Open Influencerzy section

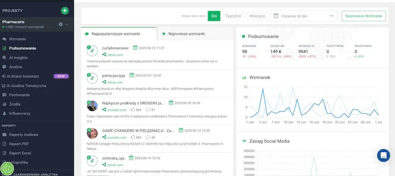pyautogui.click(x=19, y=113)
